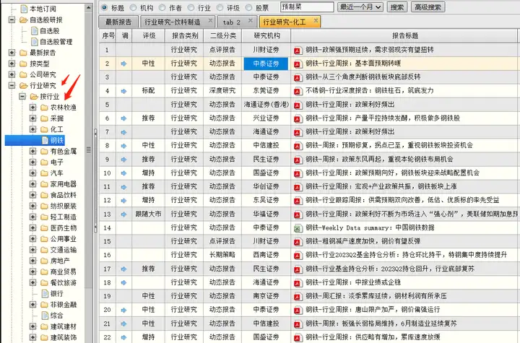Click the search keyword input field
This screenshot has height=343, width=520.
tap(307, 7)
